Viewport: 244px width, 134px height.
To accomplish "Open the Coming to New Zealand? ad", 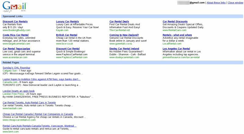I will point(124,35).
